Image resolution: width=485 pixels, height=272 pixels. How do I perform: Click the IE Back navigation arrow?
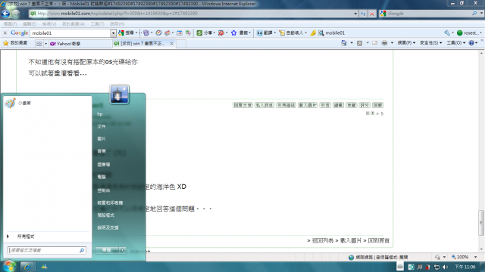[x=5, y=14]
